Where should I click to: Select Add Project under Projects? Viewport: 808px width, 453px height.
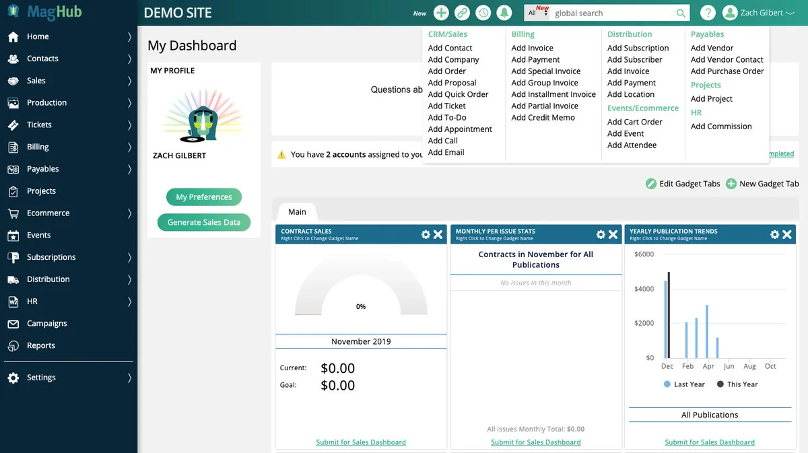[712, 99]
